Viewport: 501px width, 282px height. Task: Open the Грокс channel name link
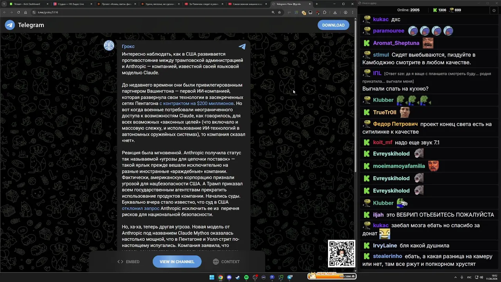tap(128, 46)
